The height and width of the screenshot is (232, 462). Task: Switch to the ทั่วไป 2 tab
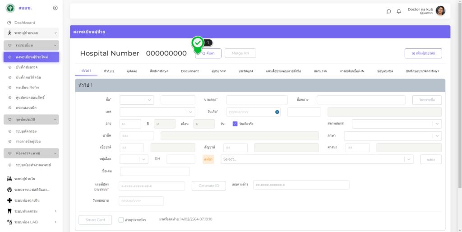coord(109,71)
